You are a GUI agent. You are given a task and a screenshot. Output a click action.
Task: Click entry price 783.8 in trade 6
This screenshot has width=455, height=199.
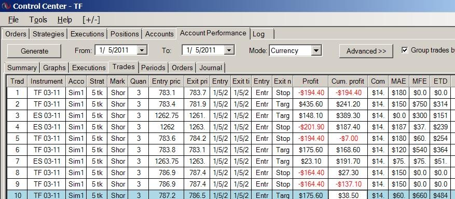[166, 150]
